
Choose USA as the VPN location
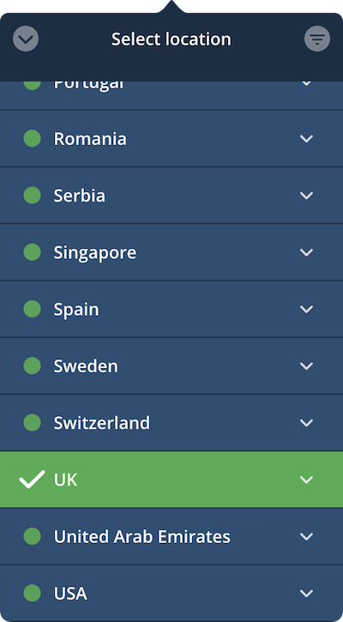click(171, 594)
